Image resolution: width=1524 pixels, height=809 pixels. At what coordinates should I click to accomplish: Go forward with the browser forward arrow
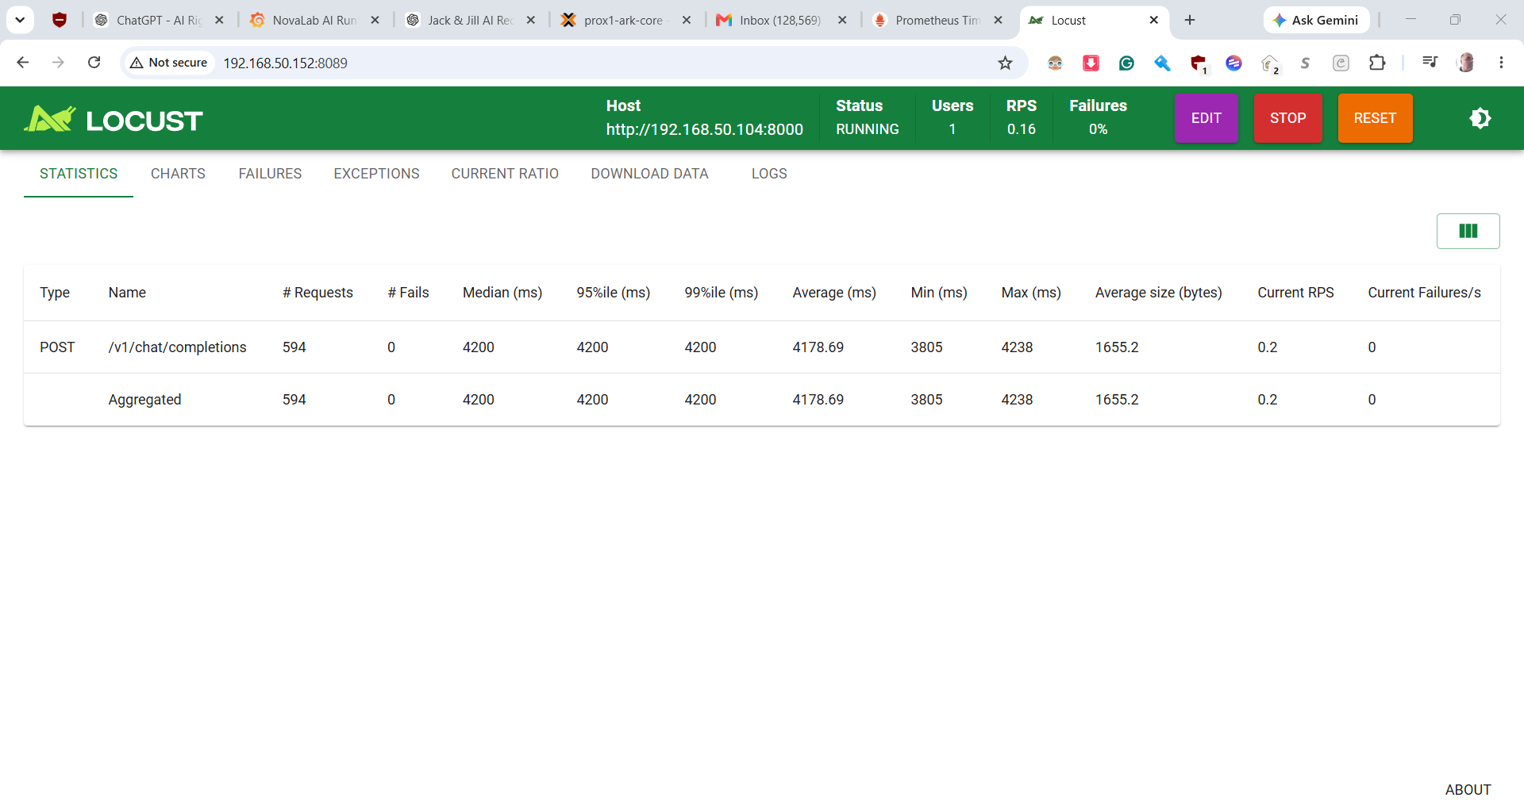pyautogui.click(x=58, y=63)
